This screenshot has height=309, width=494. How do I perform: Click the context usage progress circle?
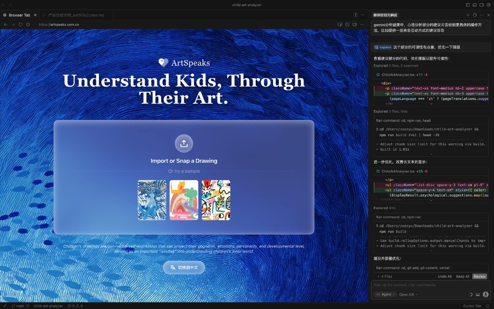[x=470, y=294]
